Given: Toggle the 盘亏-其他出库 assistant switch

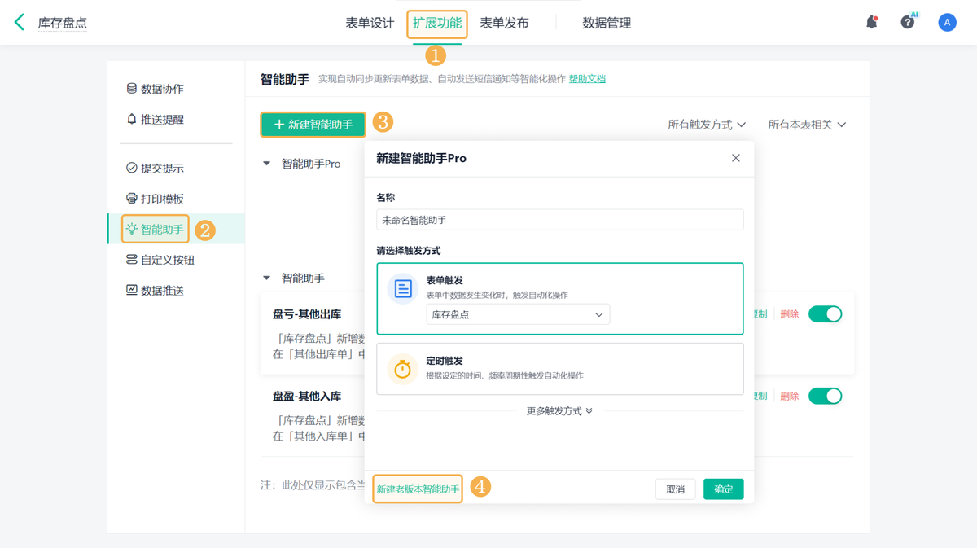Looking at the screenshot, I should [825, 314].
